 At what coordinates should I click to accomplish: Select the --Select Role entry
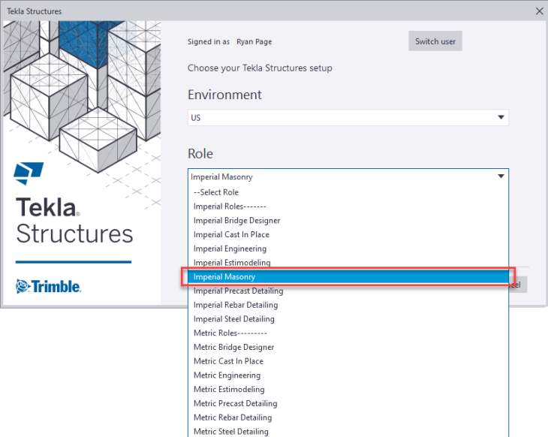348,192
